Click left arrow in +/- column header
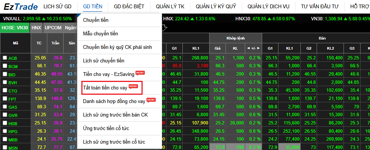This screenshot has width=370, height=150. coord(248,48)
